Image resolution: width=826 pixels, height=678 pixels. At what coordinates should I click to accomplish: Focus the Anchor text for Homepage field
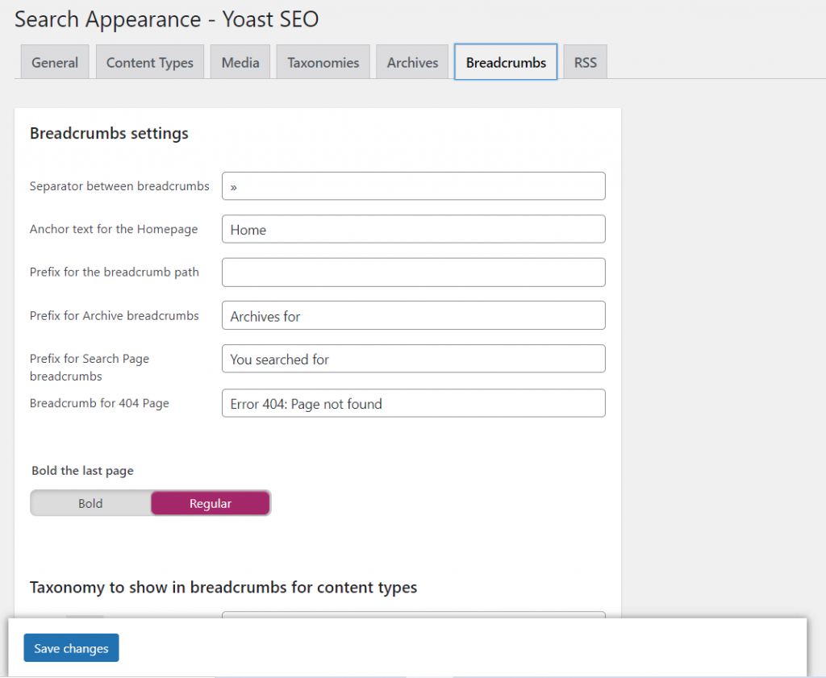414,229
